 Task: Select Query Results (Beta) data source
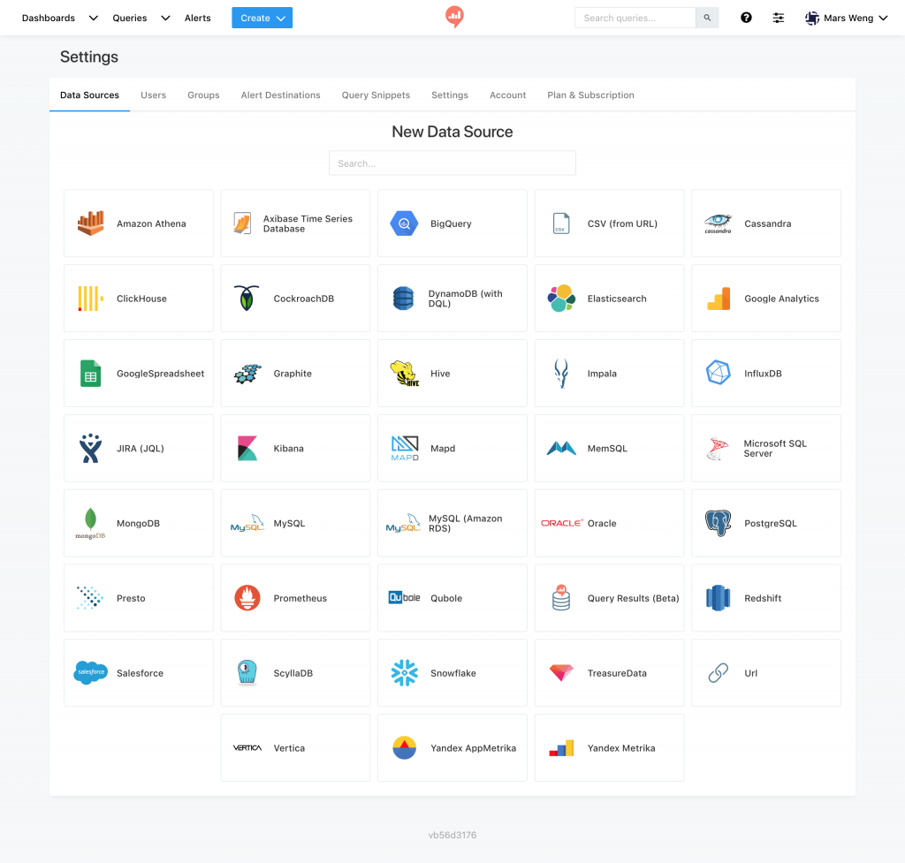(609, 598)
